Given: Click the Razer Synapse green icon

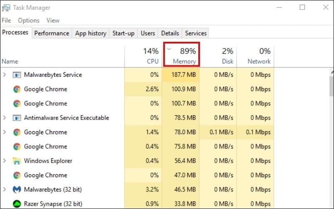Looking at the screenshot, I should coord(17,204).
